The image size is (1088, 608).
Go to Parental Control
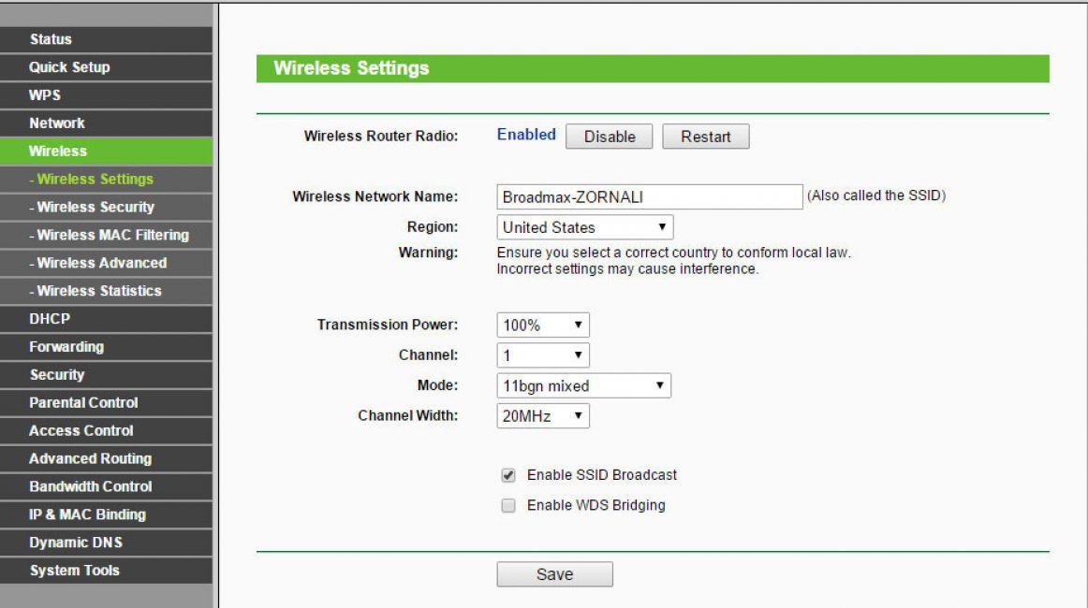tap(106, 403)
